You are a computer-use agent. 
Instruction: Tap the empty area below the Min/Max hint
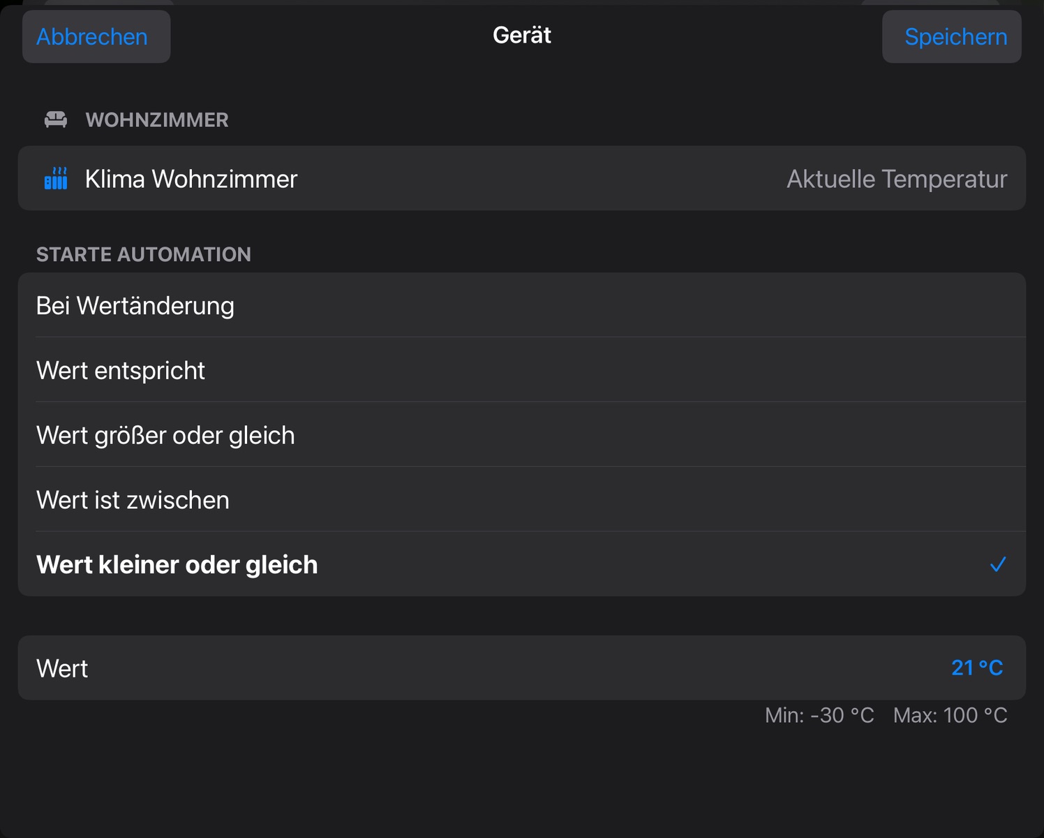[x=522, y=782]
